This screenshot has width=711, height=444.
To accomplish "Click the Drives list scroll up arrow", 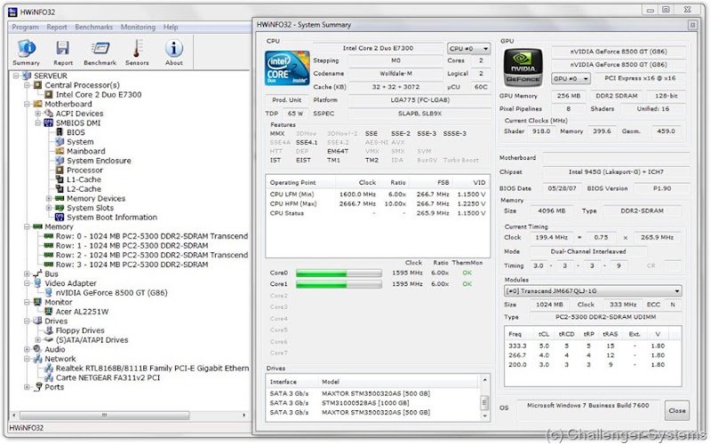I will coord(484,380).
